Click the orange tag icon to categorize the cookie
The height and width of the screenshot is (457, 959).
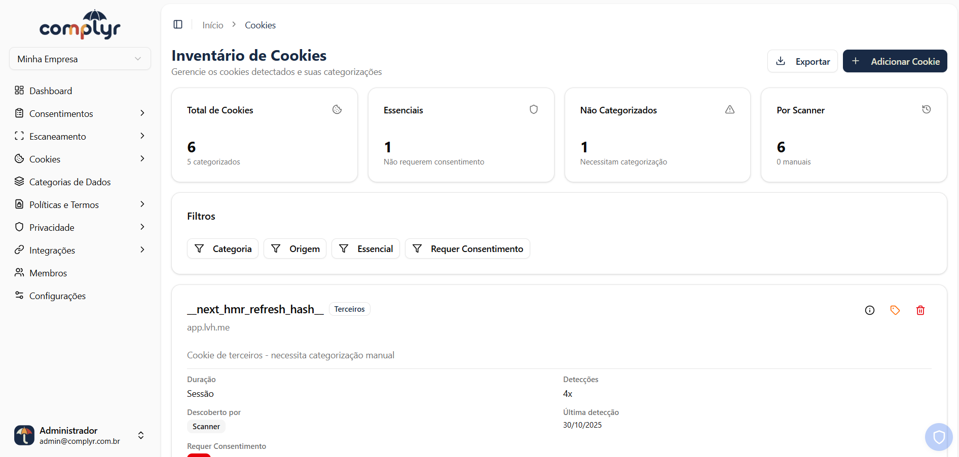[895, 310]
